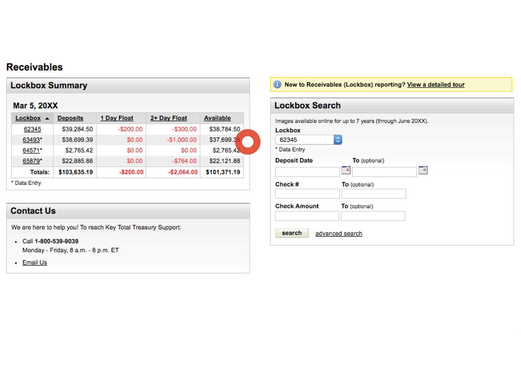Focus the Deposit Date input field
This screenshot has width=521, height=365.
tap(307, 172)
